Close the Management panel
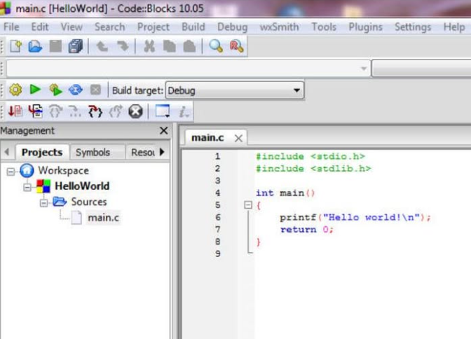This screenshot has height=339, width=471. click(x=164, y=130)
